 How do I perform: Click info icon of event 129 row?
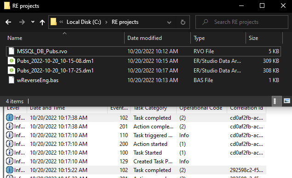point(10,161)
